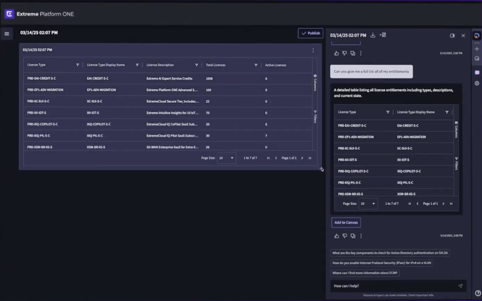Image resolution: width=482 pixels, height=301 pixels.
Task: Click PRD-EAI-CREDIT-S-C in the canvas table
Action: (x=41, y=78)
